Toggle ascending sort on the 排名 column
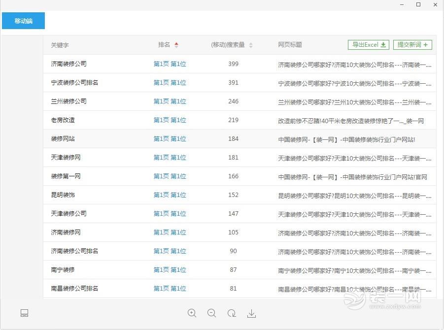 [x=176, y=42]
